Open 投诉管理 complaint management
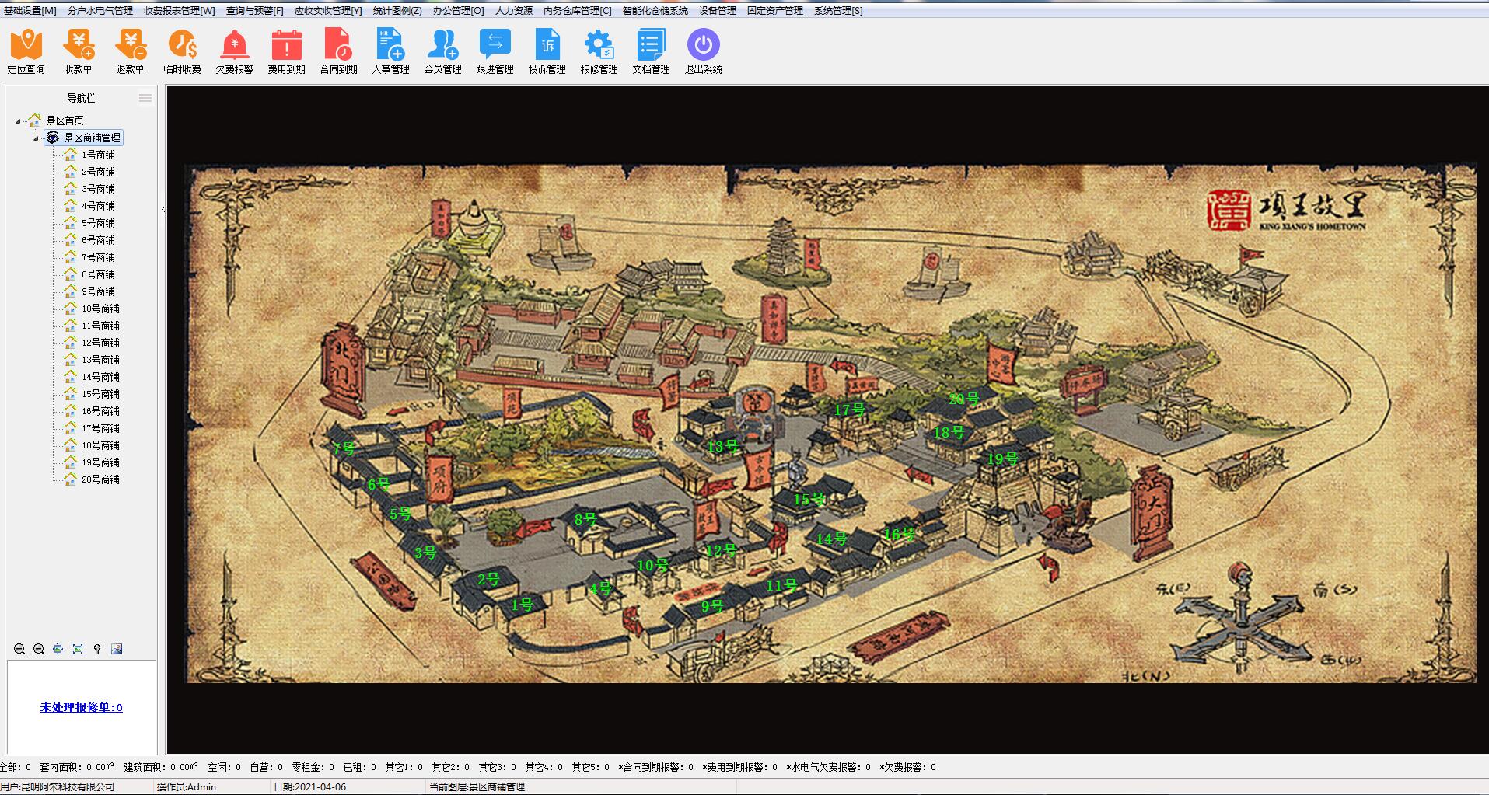 click(x=547, y=51)
